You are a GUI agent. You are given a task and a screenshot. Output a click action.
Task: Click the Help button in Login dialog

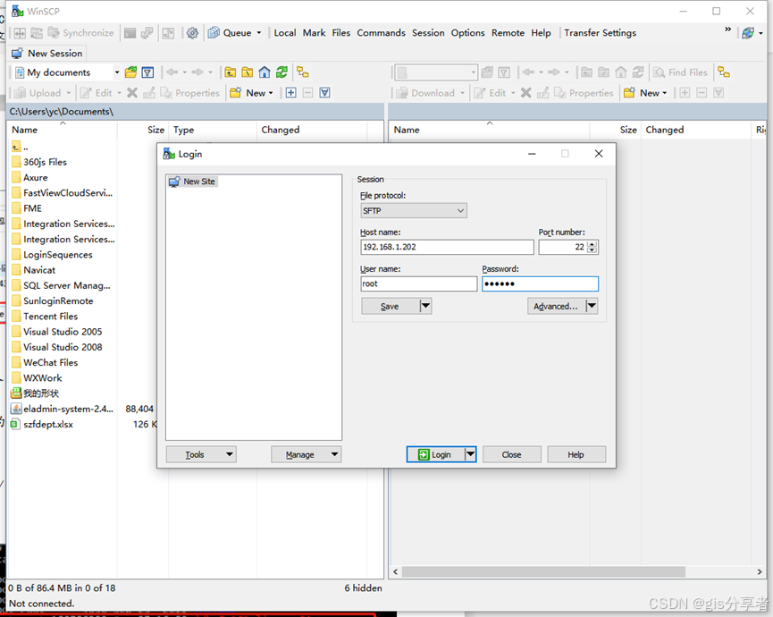pos(576,455)
